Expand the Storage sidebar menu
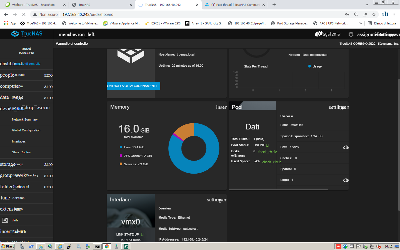This screenshot has height=250, width=400. pyautogui.click(x=48, y=164)
